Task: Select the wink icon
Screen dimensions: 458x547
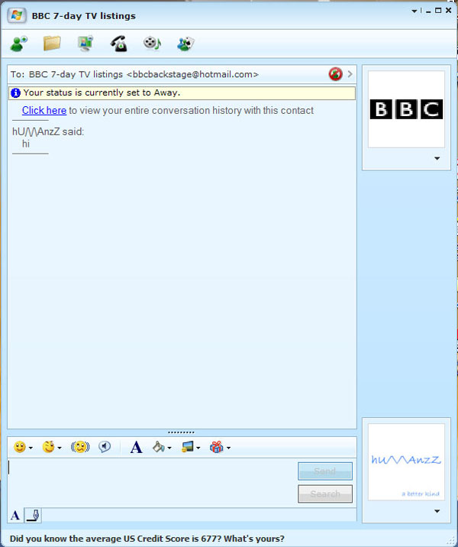Action: [x=48, y=447]
